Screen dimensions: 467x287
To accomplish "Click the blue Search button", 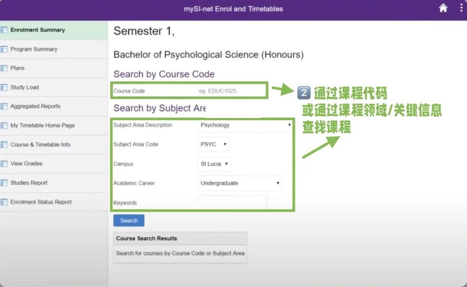I will point(129,220).
